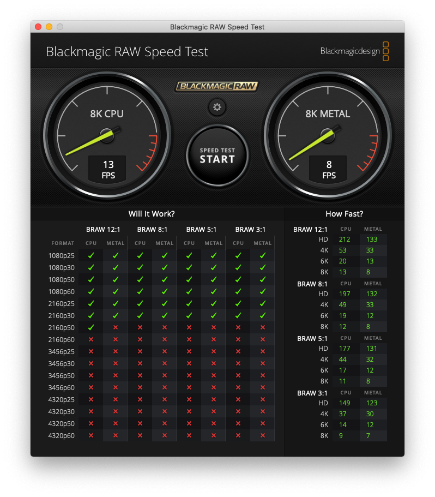Click the red cross for 4320p50 BRAW 12:1 CPU
Image resolution: width=435 pixels, height=497 pixels.
pos(91,423)
